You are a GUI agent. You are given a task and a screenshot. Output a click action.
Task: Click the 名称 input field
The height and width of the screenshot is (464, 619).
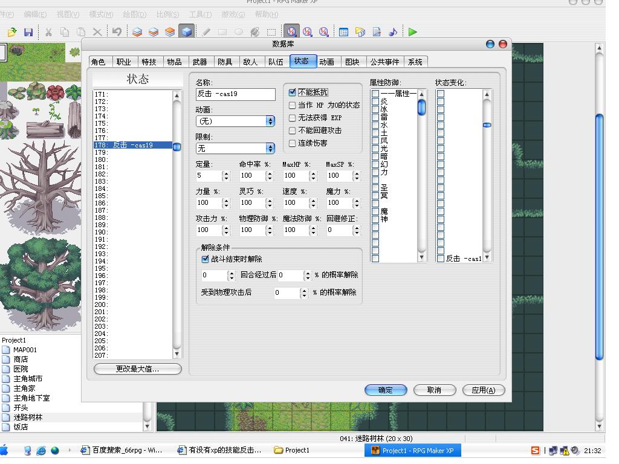[236, 94]
